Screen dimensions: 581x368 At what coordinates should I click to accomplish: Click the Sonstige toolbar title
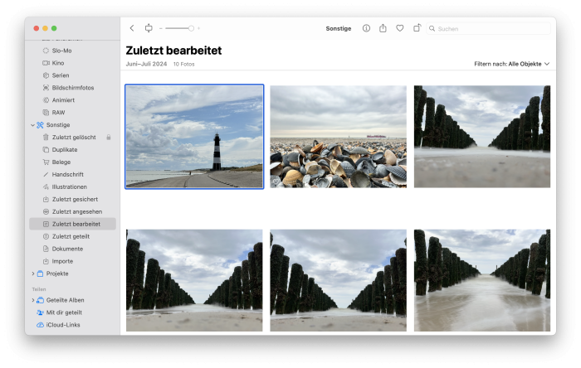coord(339,28)
